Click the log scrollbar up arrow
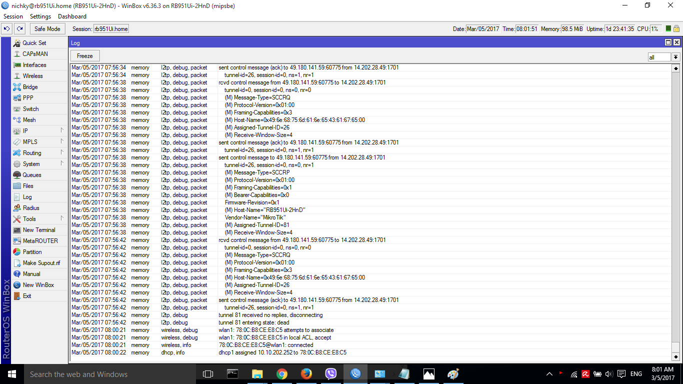 (676, 68)
